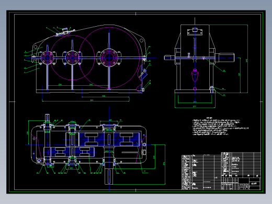Select the lower-left parts list table

(x=201, y=172)
